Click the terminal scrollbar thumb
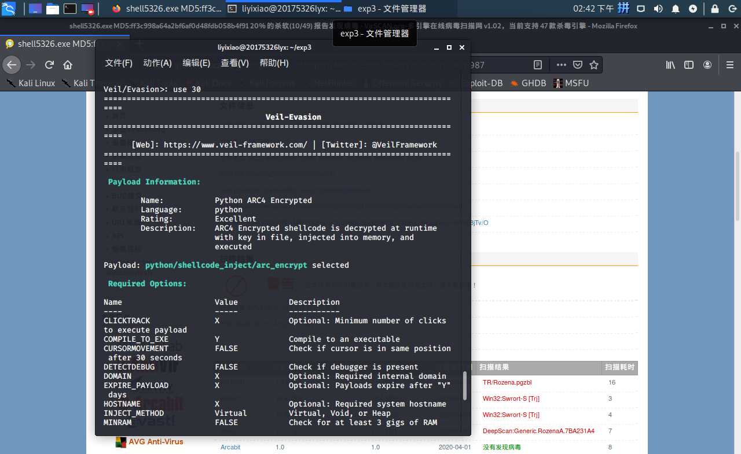Image resolution: width=741 pixels, height=454 pixels. [x=464, y=386]
